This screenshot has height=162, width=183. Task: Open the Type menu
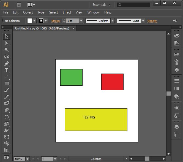click(41, 12)
